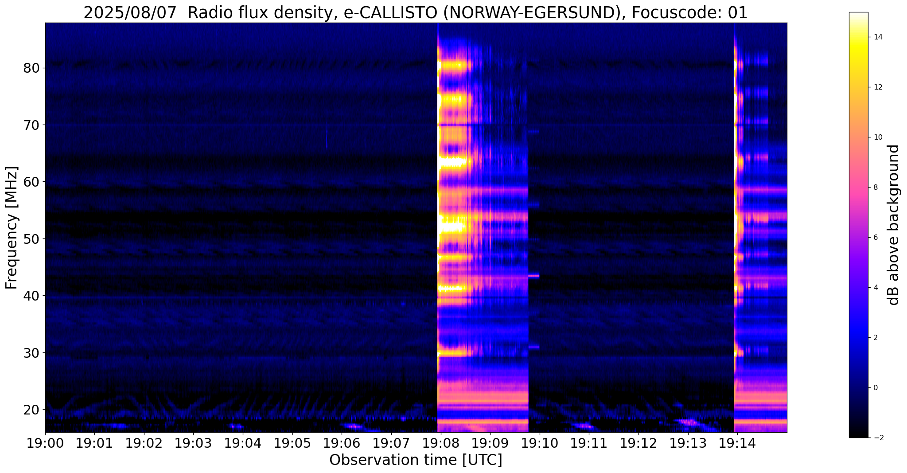Click the 70 MHz frequency tick label
The image size is (907, 473).
point(31,125)
